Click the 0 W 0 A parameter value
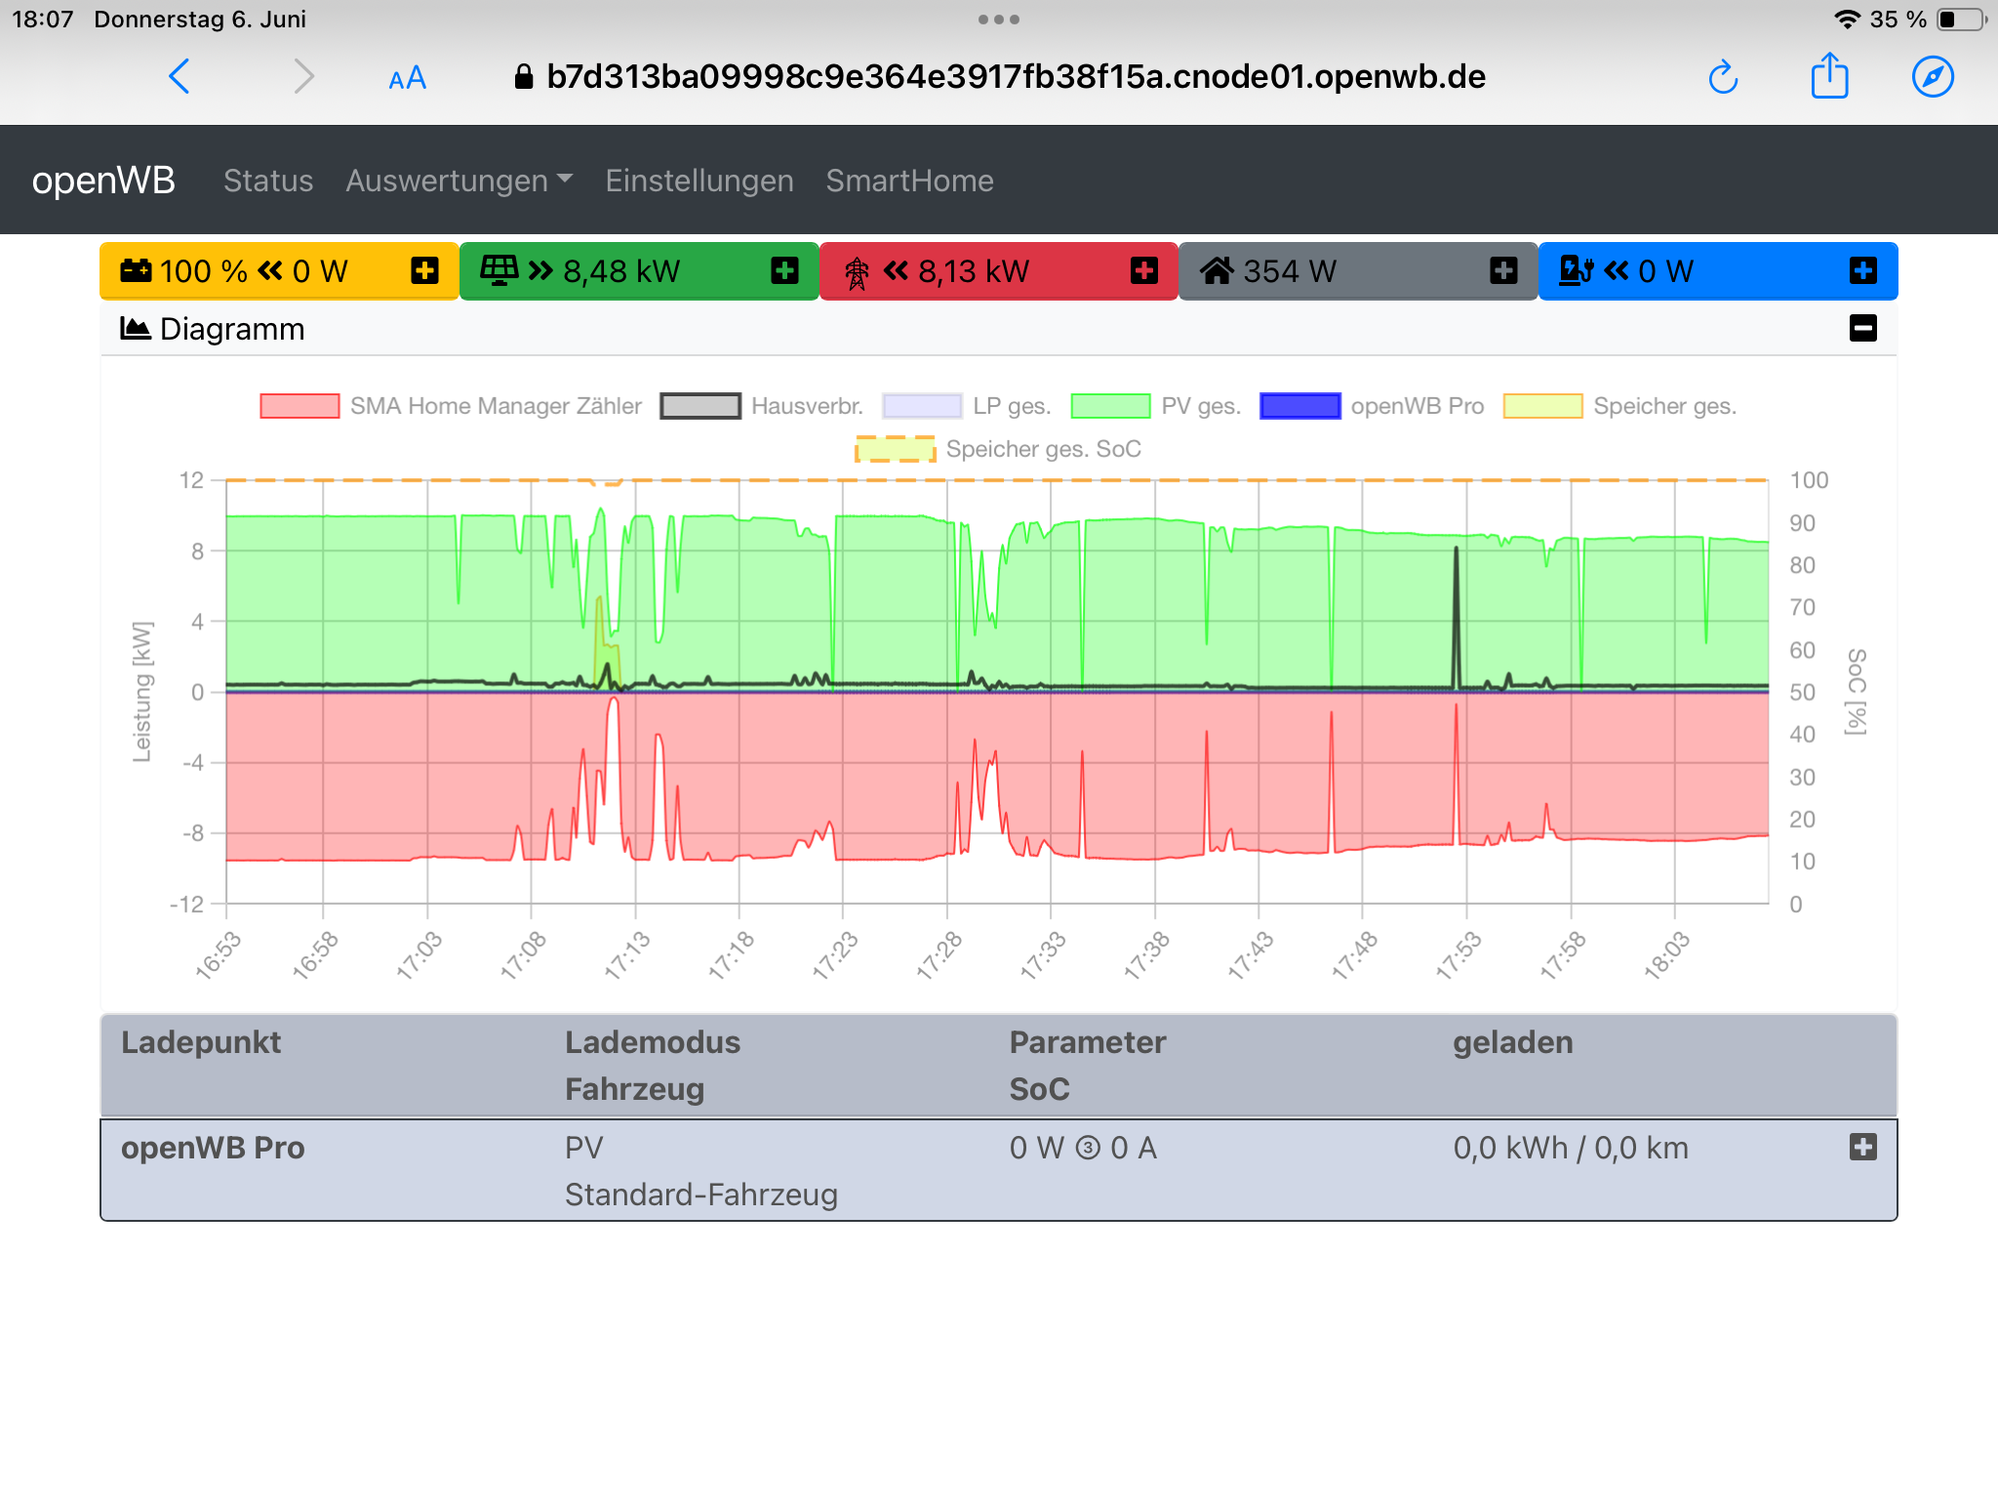This screenshot has height=1499, width=1998. pyautogui.click(x=1083, y=1148)
